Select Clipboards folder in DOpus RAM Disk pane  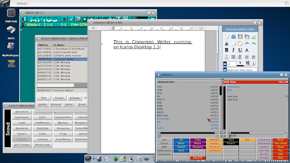[x=233, y=87]
